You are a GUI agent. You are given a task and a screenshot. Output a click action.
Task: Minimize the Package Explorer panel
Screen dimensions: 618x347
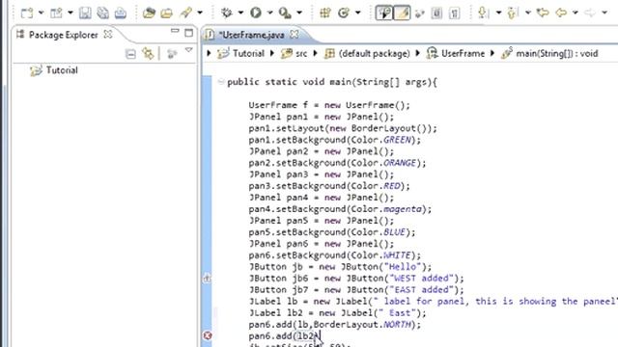pyautogui.click(x=175, y=31)
